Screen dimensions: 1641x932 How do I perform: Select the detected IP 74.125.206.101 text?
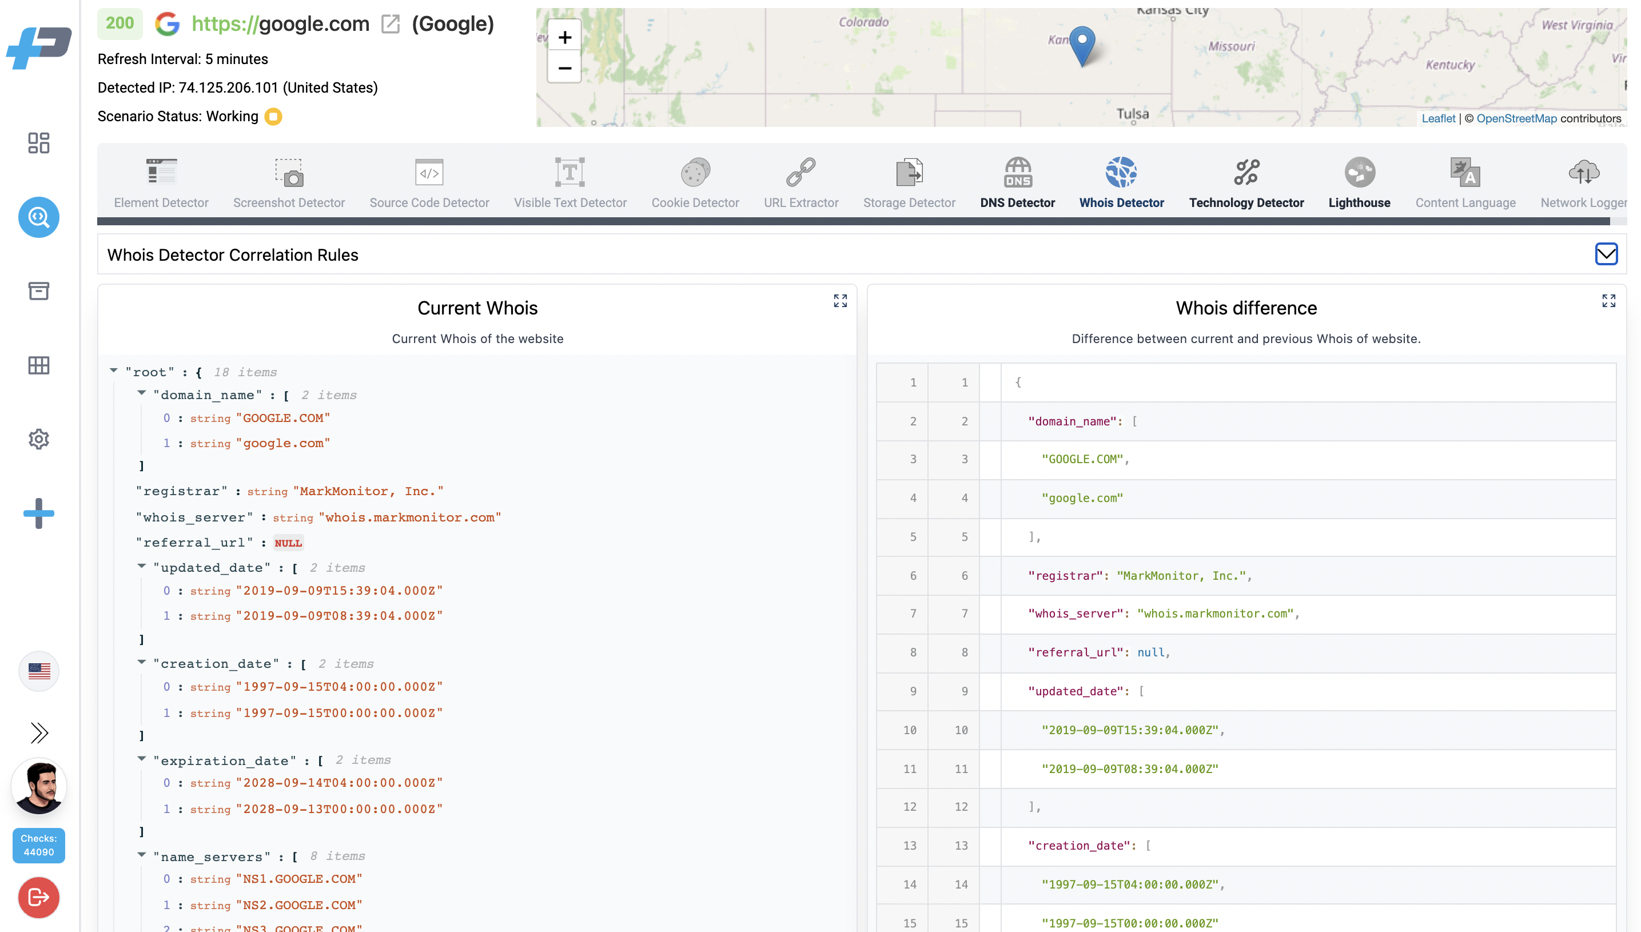pyautogui.click(x=228, y=87)
